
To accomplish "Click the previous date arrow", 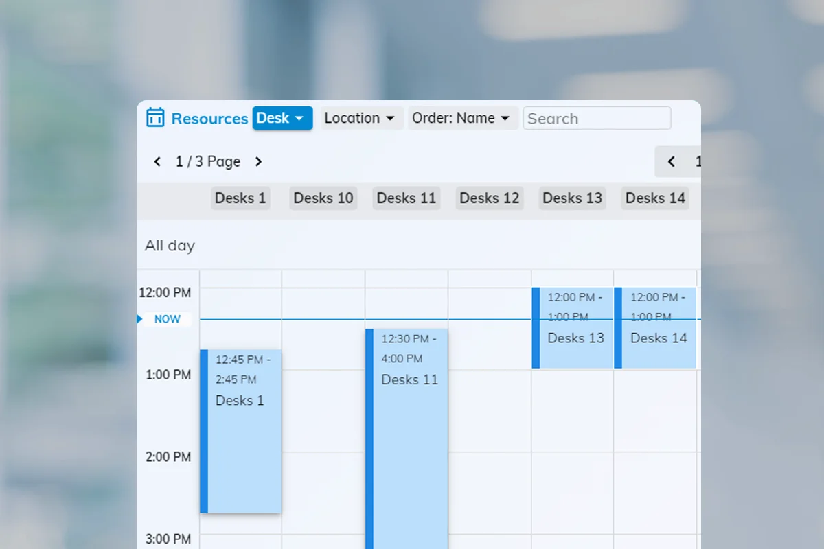I will coord(671,162).
